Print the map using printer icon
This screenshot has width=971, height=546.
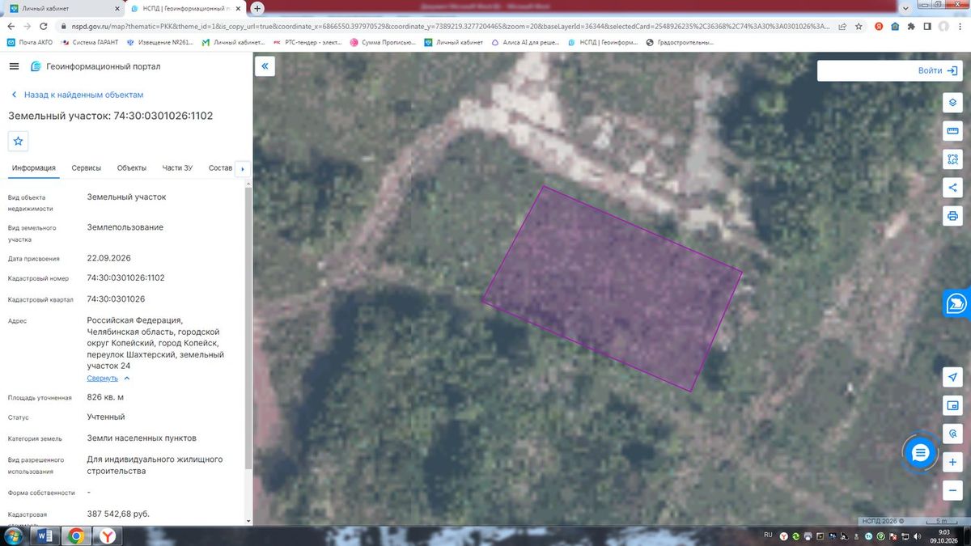pos(952,216)
